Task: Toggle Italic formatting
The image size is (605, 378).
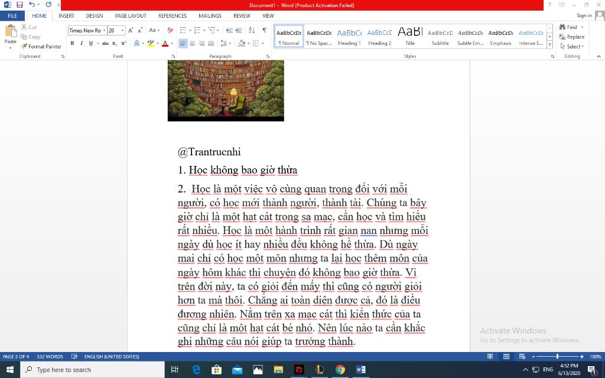Action: [82, 43]
